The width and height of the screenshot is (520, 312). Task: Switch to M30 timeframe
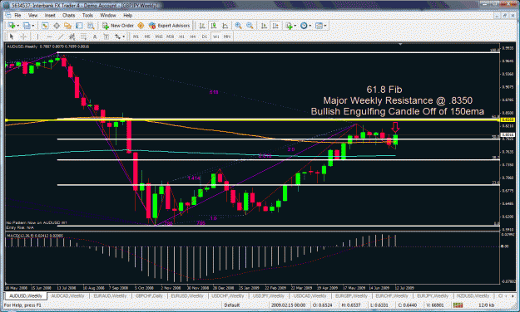pos(170,37)
